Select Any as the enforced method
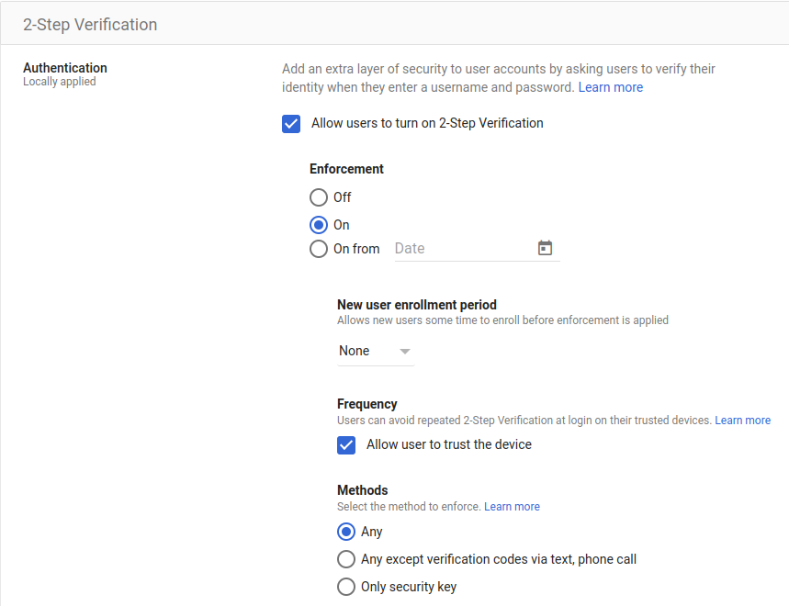 (346, 531)
